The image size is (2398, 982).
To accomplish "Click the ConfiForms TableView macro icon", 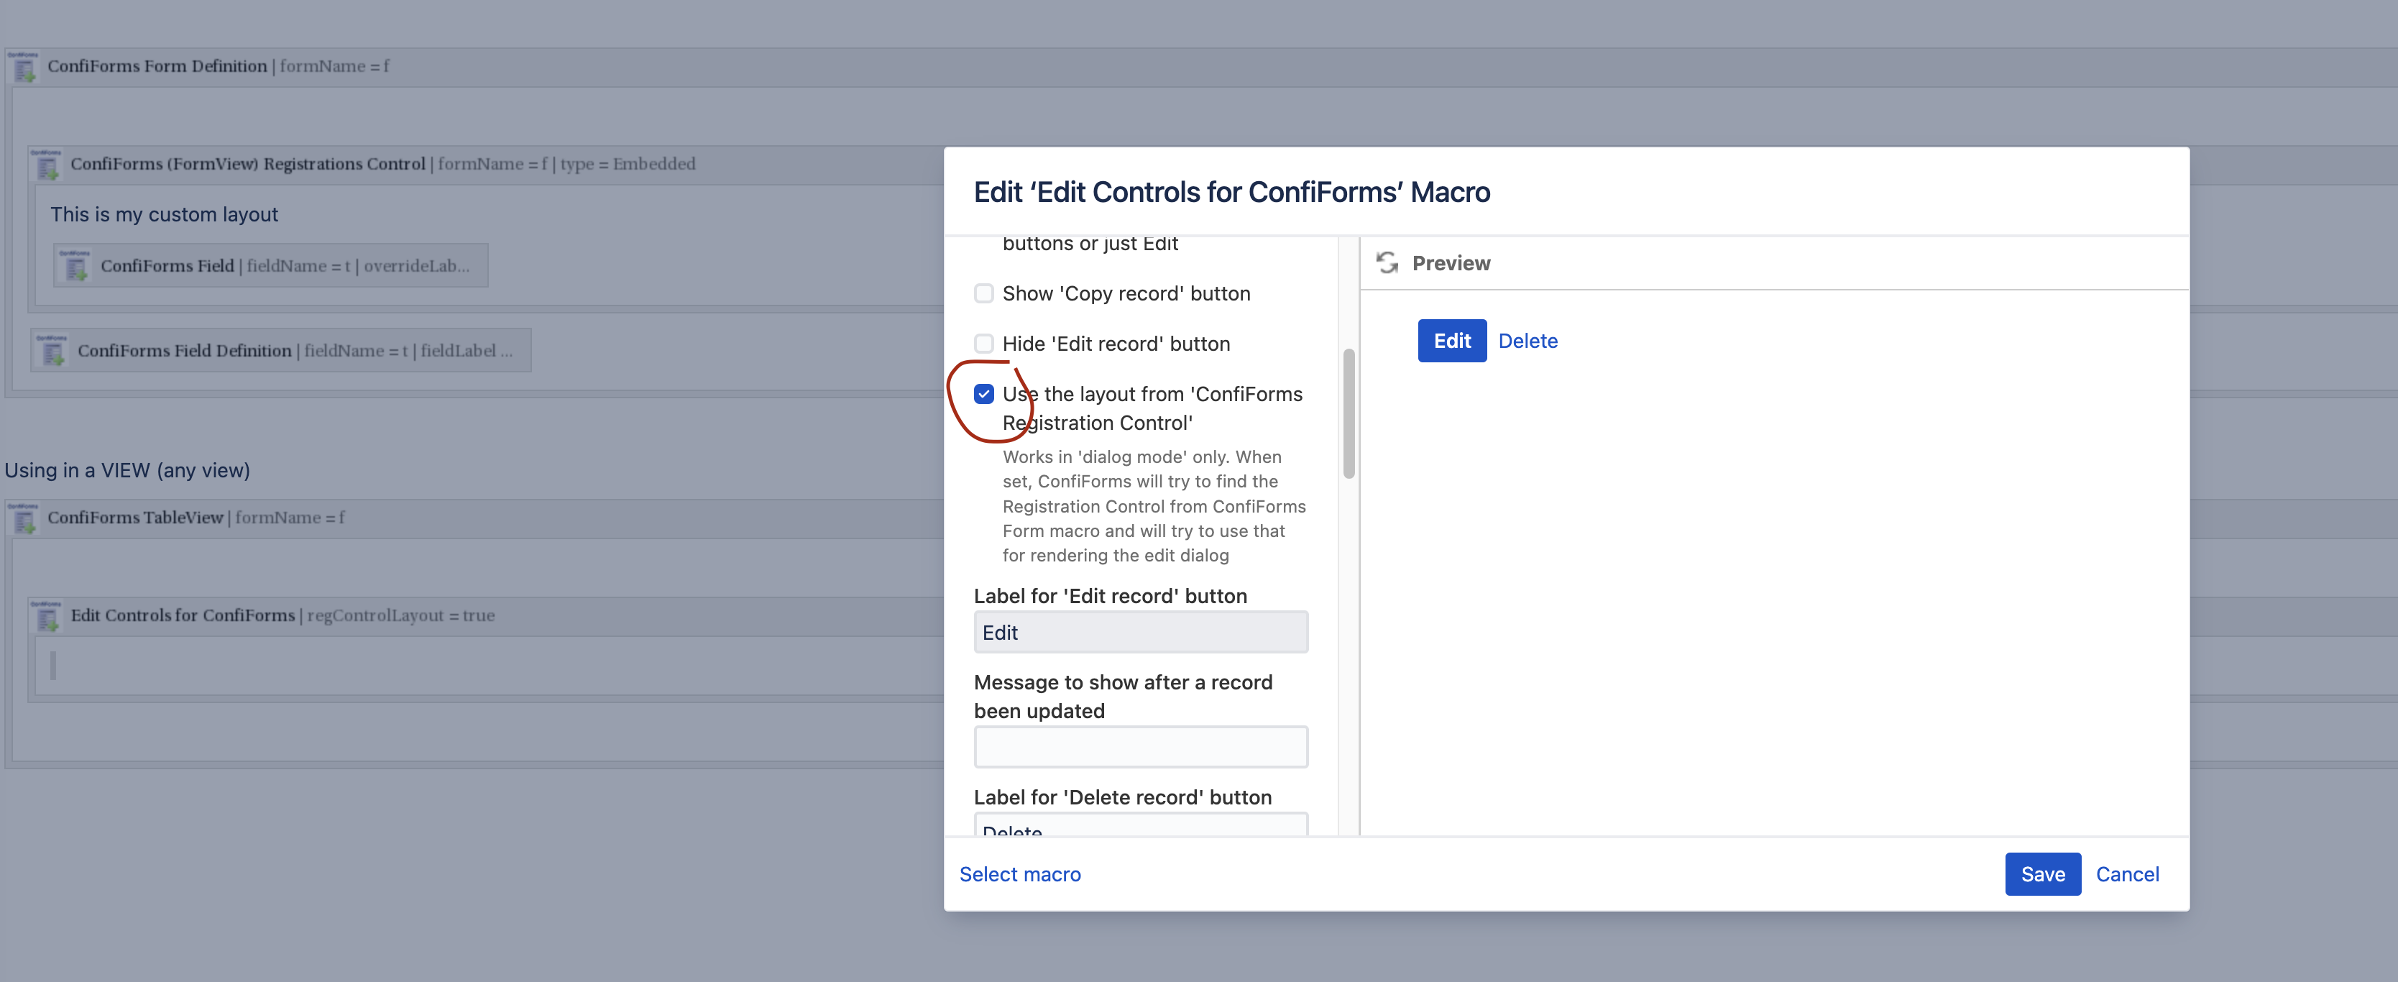I will (25, 518).
